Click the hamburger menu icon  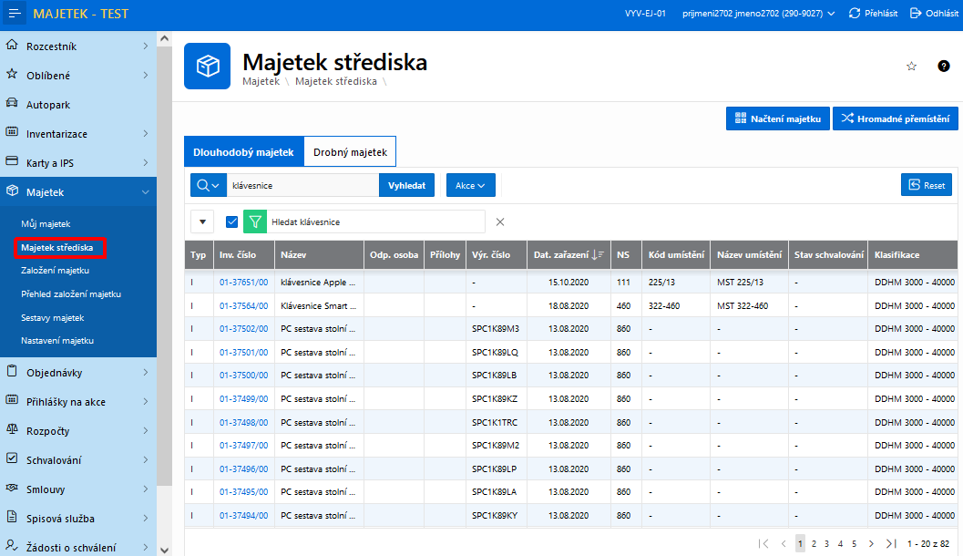click(14, 14)
